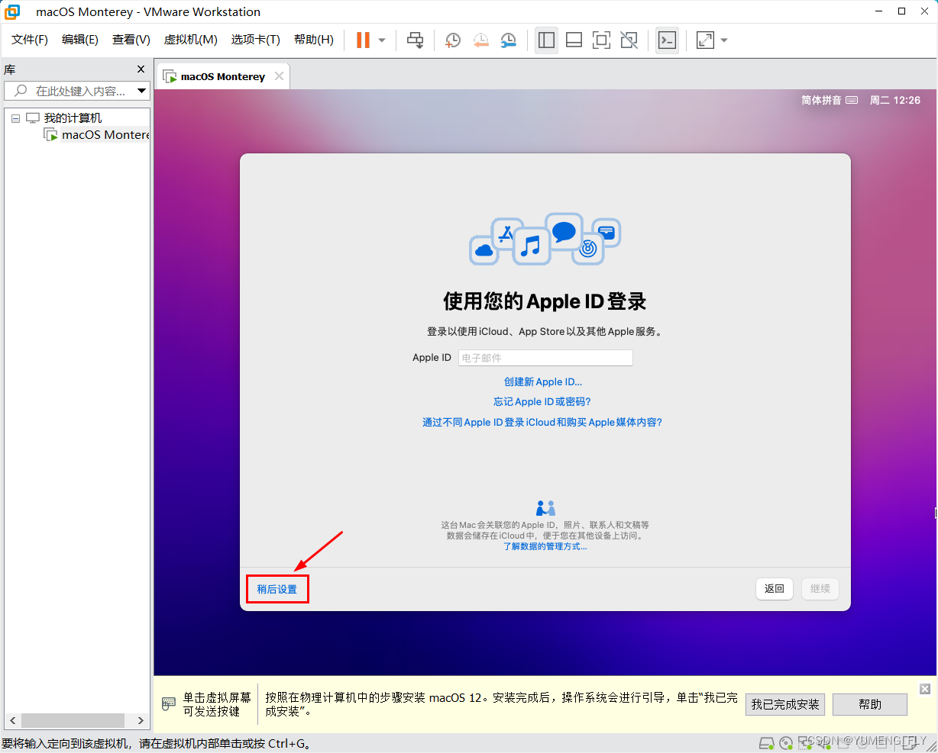Open the power options dropdown arrow

coord(382,40)
